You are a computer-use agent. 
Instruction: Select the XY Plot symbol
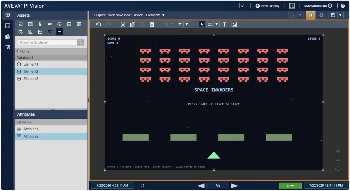40,32
